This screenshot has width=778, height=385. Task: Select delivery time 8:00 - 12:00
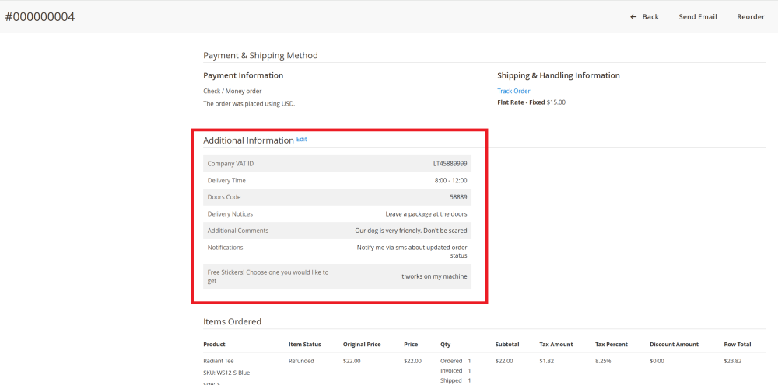click(451, 181)
